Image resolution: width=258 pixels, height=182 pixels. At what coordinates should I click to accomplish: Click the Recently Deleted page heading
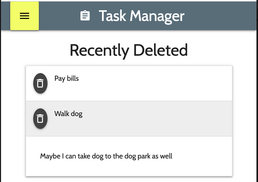[129, 50]
